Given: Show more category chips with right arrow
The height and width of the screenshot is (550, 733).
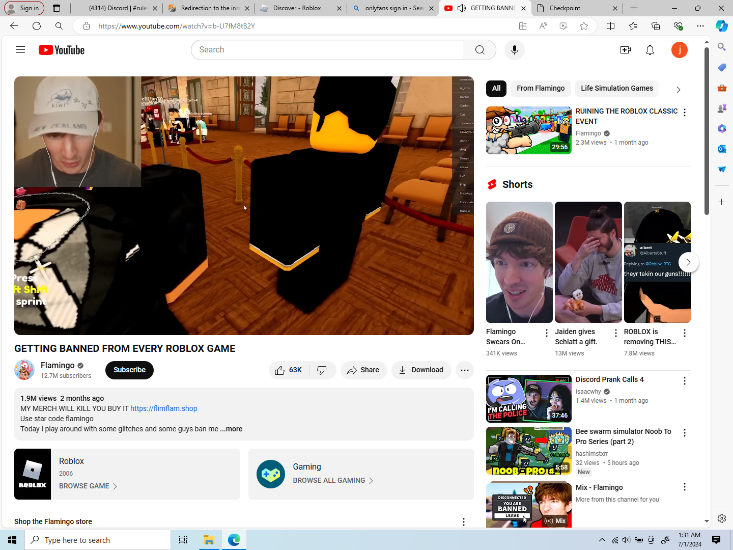Looking at the screenshot, I should tap(678, 90).
